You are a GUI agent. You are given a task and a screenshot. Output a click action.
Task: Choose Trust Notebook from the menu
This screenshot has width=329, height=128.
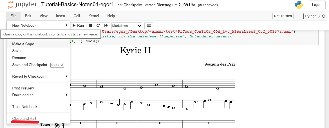pos(25,107)
